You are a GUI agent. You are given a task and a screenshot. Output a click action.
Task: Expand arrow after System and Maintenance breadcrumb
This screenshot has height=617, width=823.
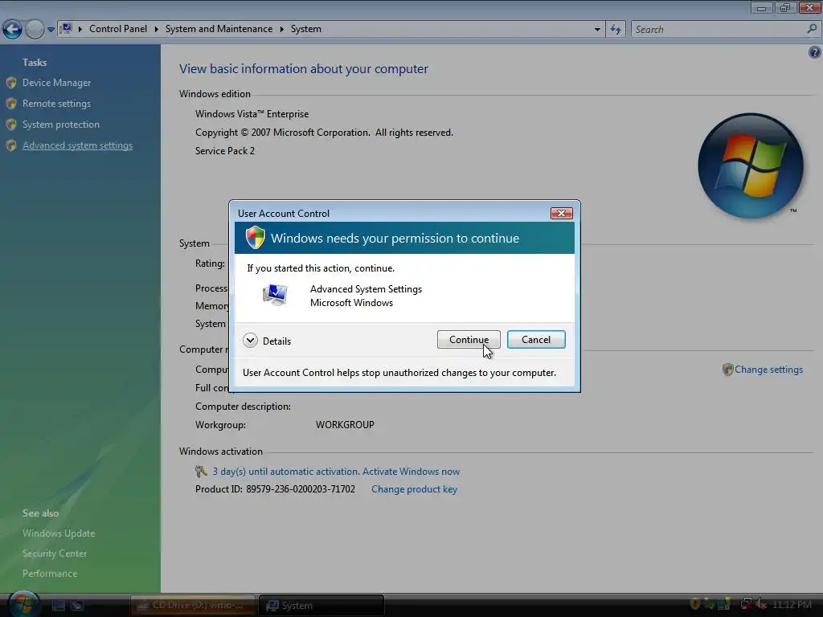[282, 29]
